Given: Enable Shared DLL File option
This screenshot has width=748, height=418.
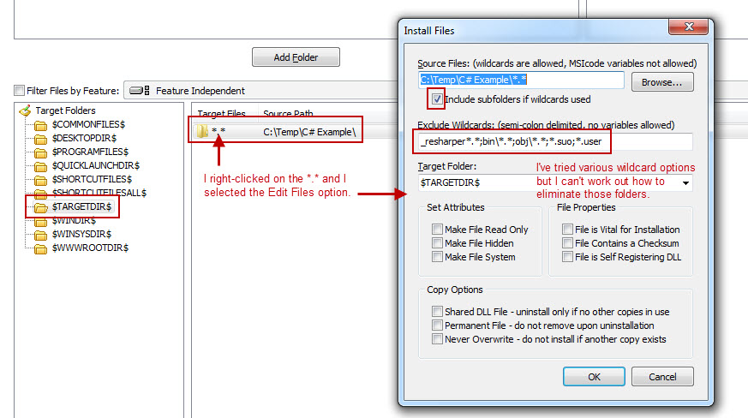Looking at the screenshot, I should click(x=437, y=312).
